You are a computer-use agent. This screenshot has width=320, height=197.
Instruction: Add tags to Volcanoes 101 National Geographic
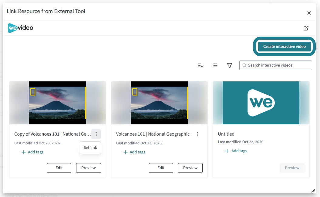[x=134, y=152]
